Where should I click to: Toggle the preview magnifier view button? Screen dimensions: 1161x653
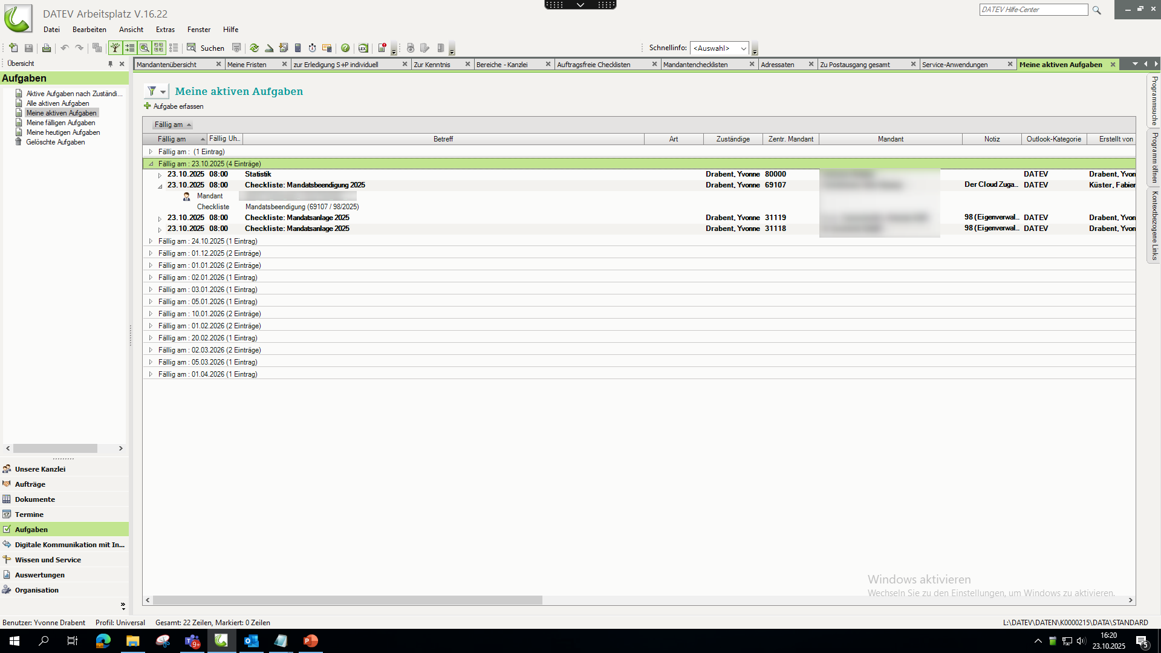(144, 48)
